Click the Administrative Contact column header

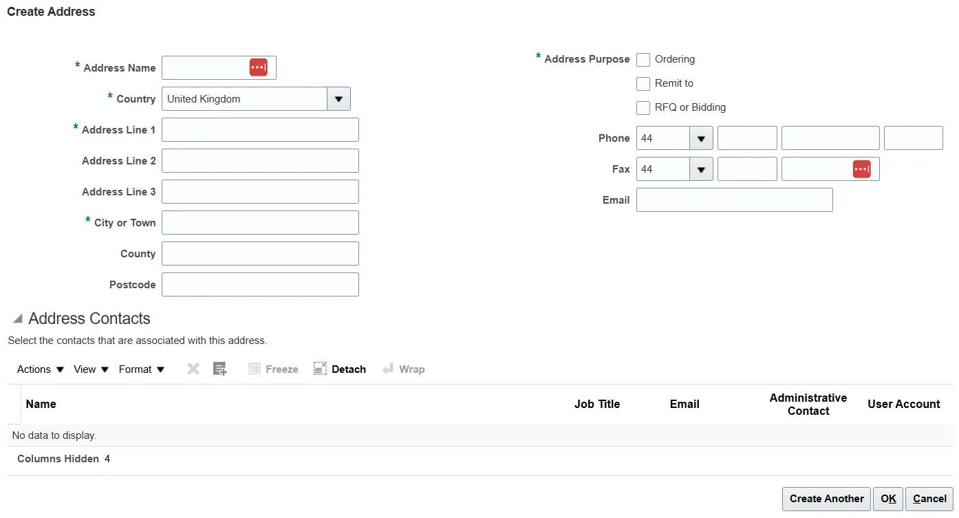(808, 404)
